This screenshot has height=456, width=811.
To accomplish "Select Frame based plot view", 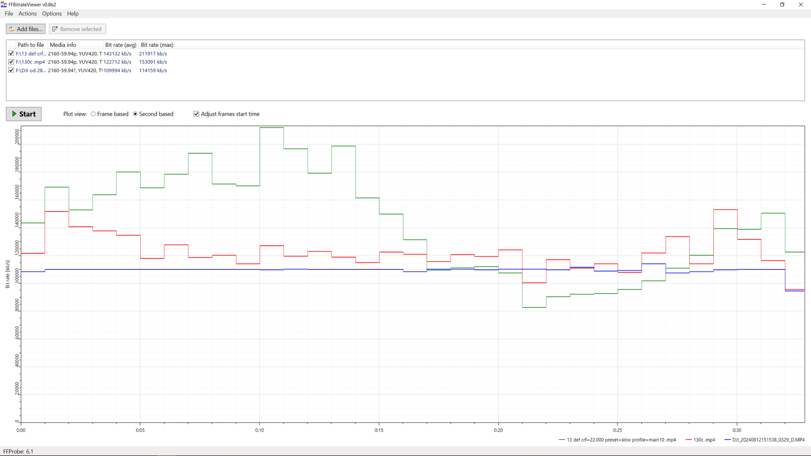I will (93, 114).
